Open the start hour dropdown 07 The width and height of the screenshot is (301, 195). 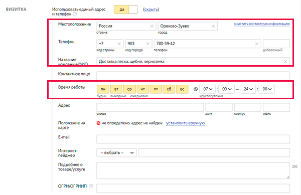coord(208,89)
